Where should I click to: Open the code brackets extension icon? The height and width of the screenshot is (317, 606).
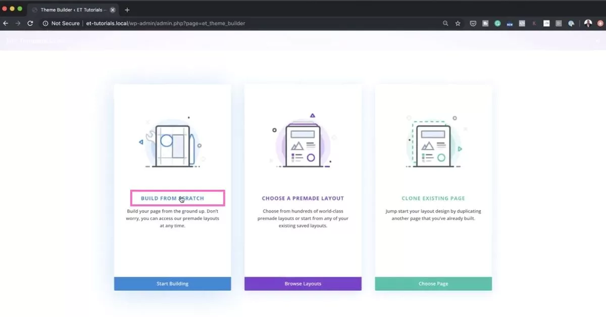pyautogui.click(x=522, y=23)
